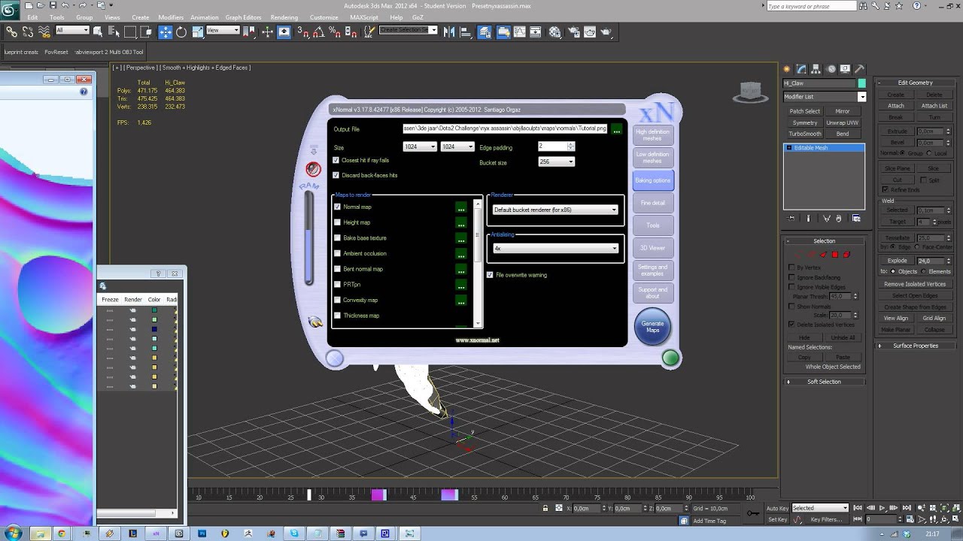
Task: Open the Material Editor icon
Action: click(x=554, y=32)
